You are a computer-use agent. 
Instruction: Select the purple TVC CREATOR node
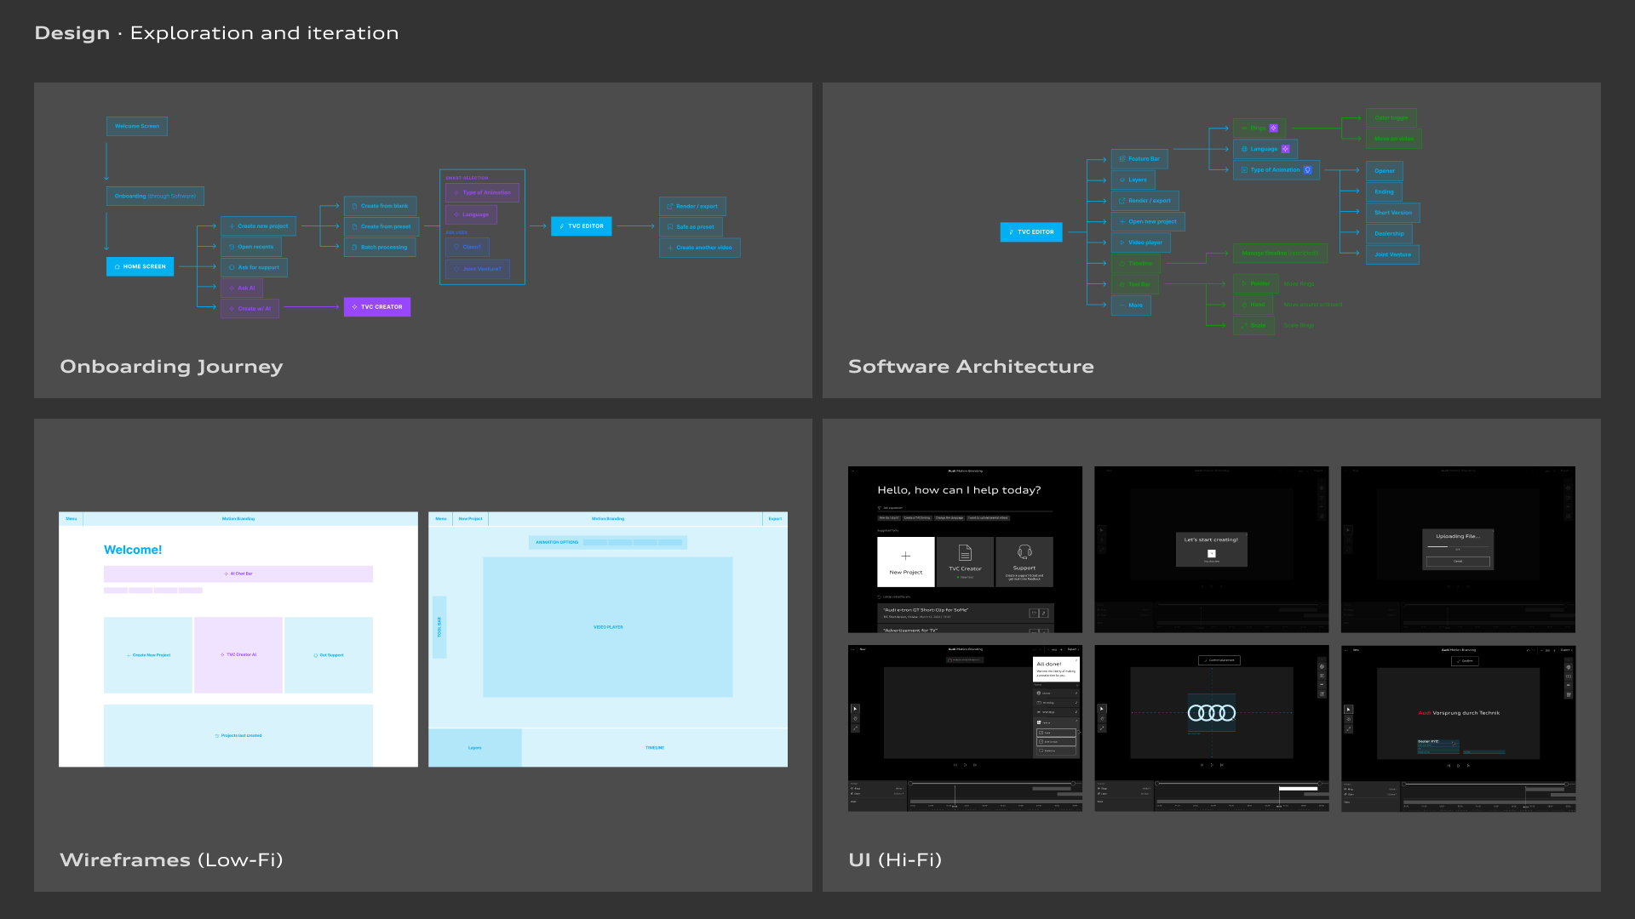[x=377, y=307]
